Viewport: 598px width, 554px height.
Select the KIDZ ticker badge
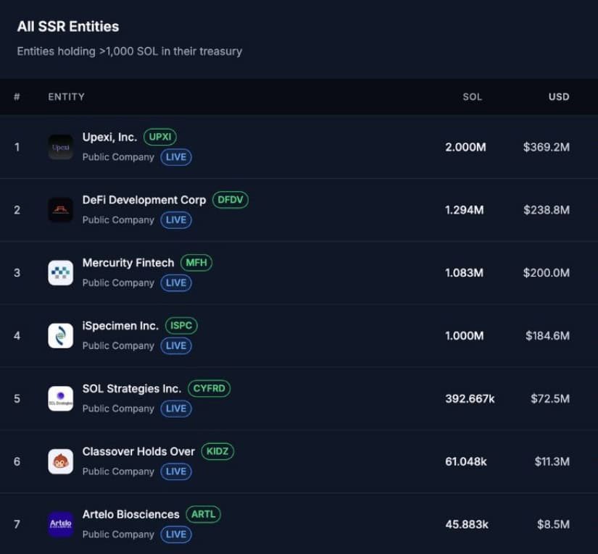(x=217, y=451)
